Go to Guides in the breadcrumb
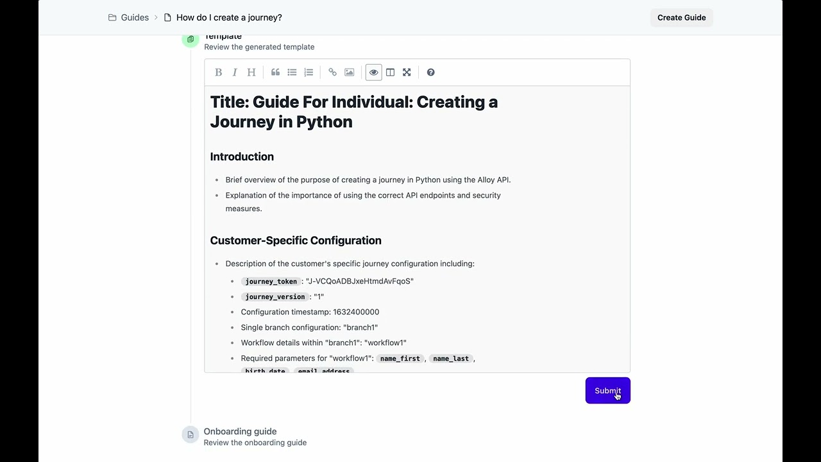This screenshot has width=821, height=462. [x=135, y=17]
